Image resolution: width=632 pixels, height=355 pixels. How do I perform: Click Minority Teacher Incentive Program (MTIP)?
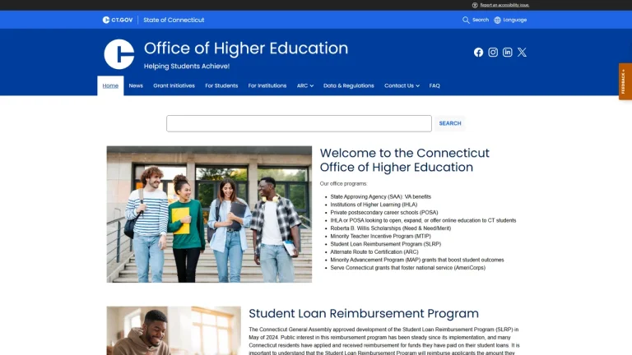tap(380, 237)
